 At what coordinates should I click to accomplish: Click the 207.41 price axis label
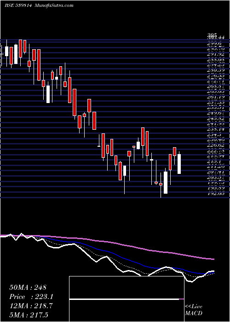pyautogui.click(x=216, y=172)
